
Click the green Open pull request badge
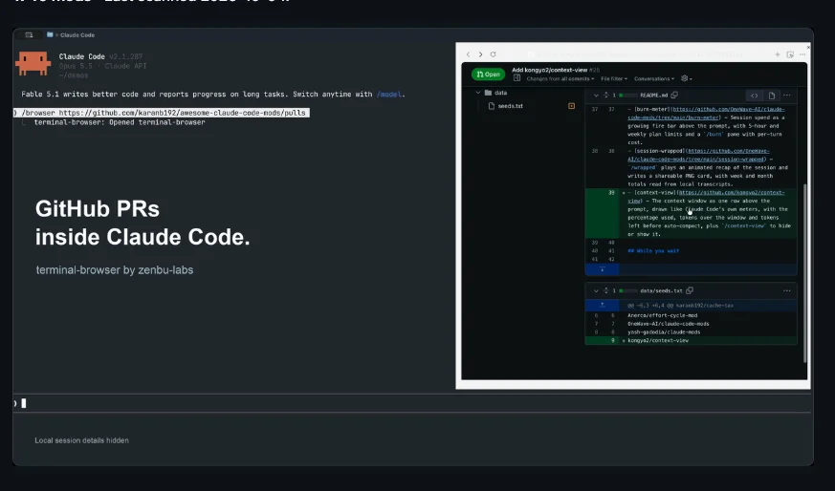tap(489, 75)
